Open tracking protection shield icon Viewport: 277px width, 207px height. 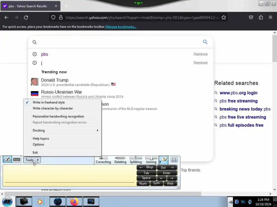pos(53,18)
